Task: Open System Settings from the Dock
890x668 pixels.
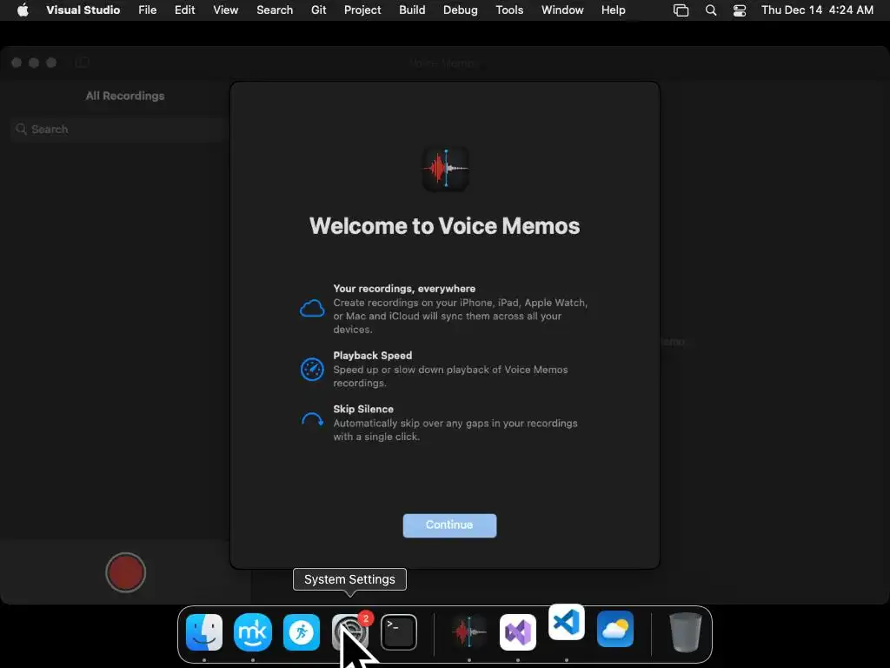Action: point(350,632)
